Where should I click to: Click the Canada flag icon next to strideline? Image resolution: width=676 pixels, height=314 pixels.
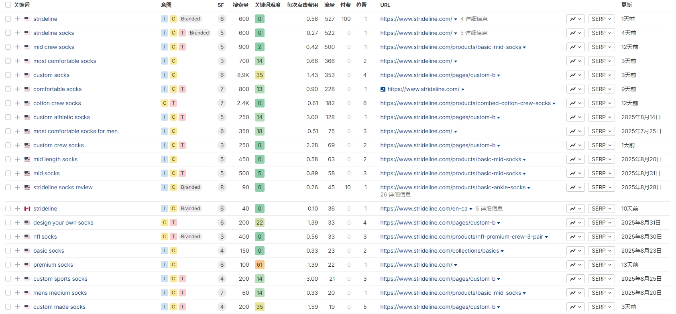(27, 209)
